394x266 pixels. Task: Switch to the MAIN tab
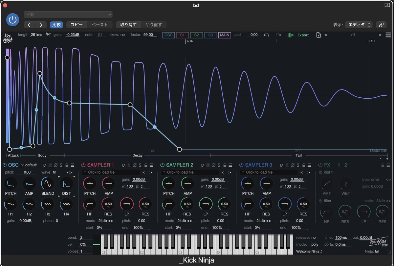click(x=225, y=35)
